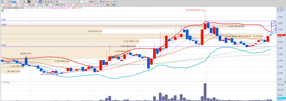
Task: Click the 거래대금 volume panel label
Action: tap(6, 82)
